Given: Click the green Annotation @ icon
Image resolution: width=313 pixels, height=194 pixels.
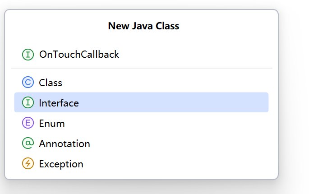Looking at the screenshot, I should point(28,143).
